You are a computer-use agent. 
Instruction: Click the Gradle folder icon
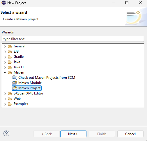[10, 57]
